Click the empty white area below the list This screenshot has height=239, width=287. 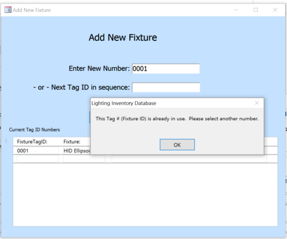(145, 194)
